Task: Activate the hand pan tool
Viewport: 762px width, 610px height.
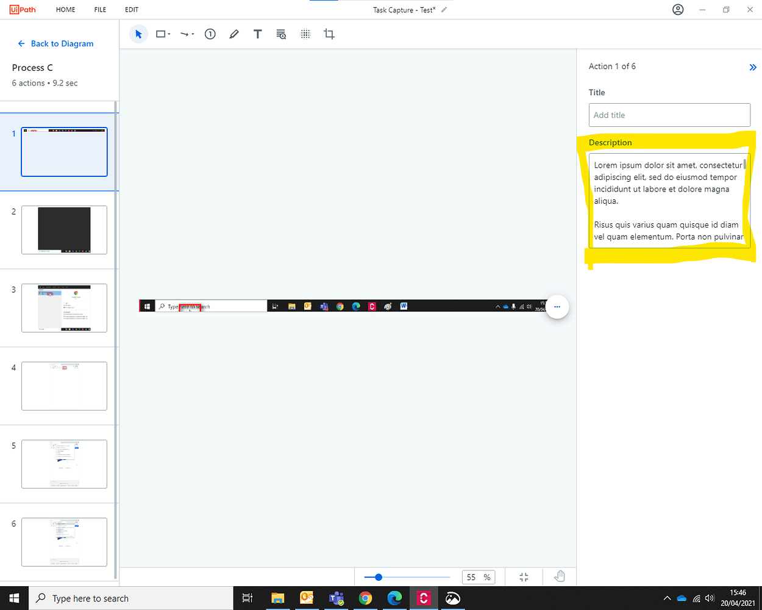Action: tap(559, 576)
